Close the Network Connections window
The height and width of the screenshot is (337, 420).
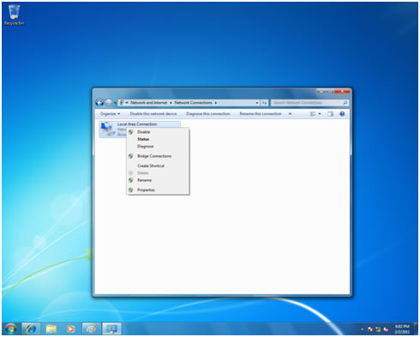(x=342, y=92)
